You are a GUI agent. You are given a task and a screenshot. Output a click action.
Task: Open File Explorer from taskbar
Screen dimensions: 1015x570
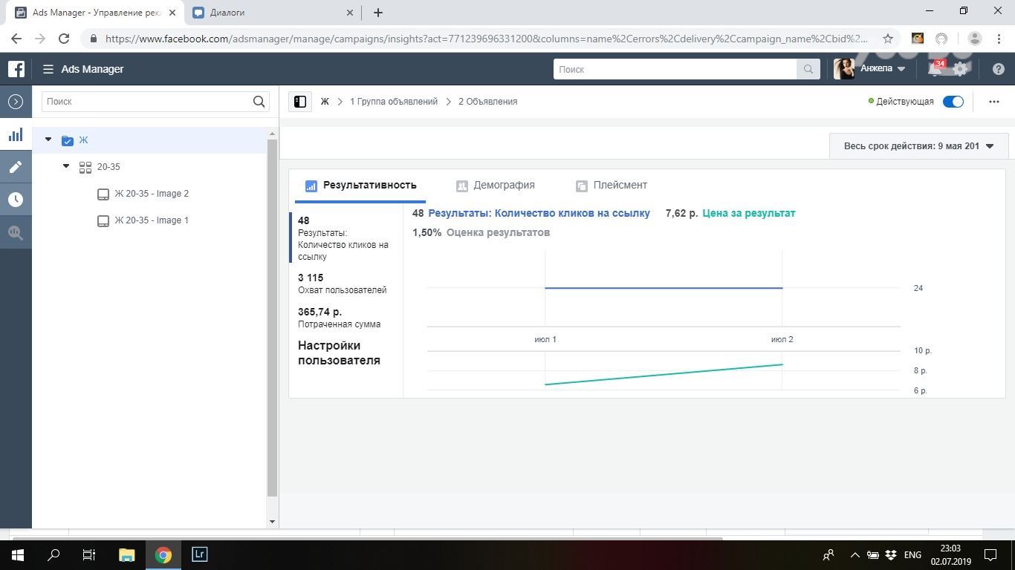click(x=127, y=554)
